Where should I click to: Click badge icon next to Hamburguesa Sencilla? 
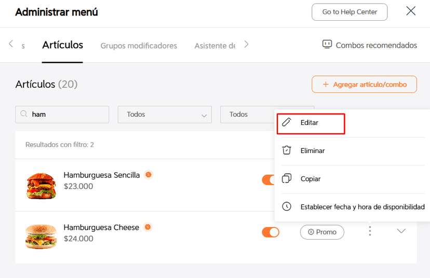point(149,175)
